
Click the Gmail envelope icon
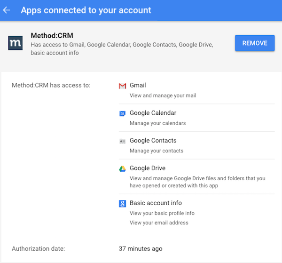coord(122,86)
